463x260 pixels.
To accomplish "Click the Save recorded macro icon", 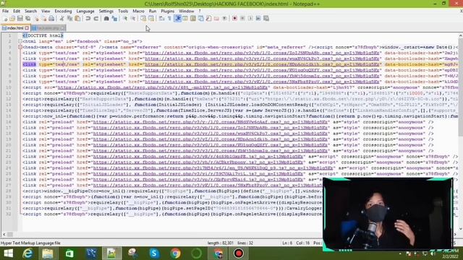I will pos(266,19).
